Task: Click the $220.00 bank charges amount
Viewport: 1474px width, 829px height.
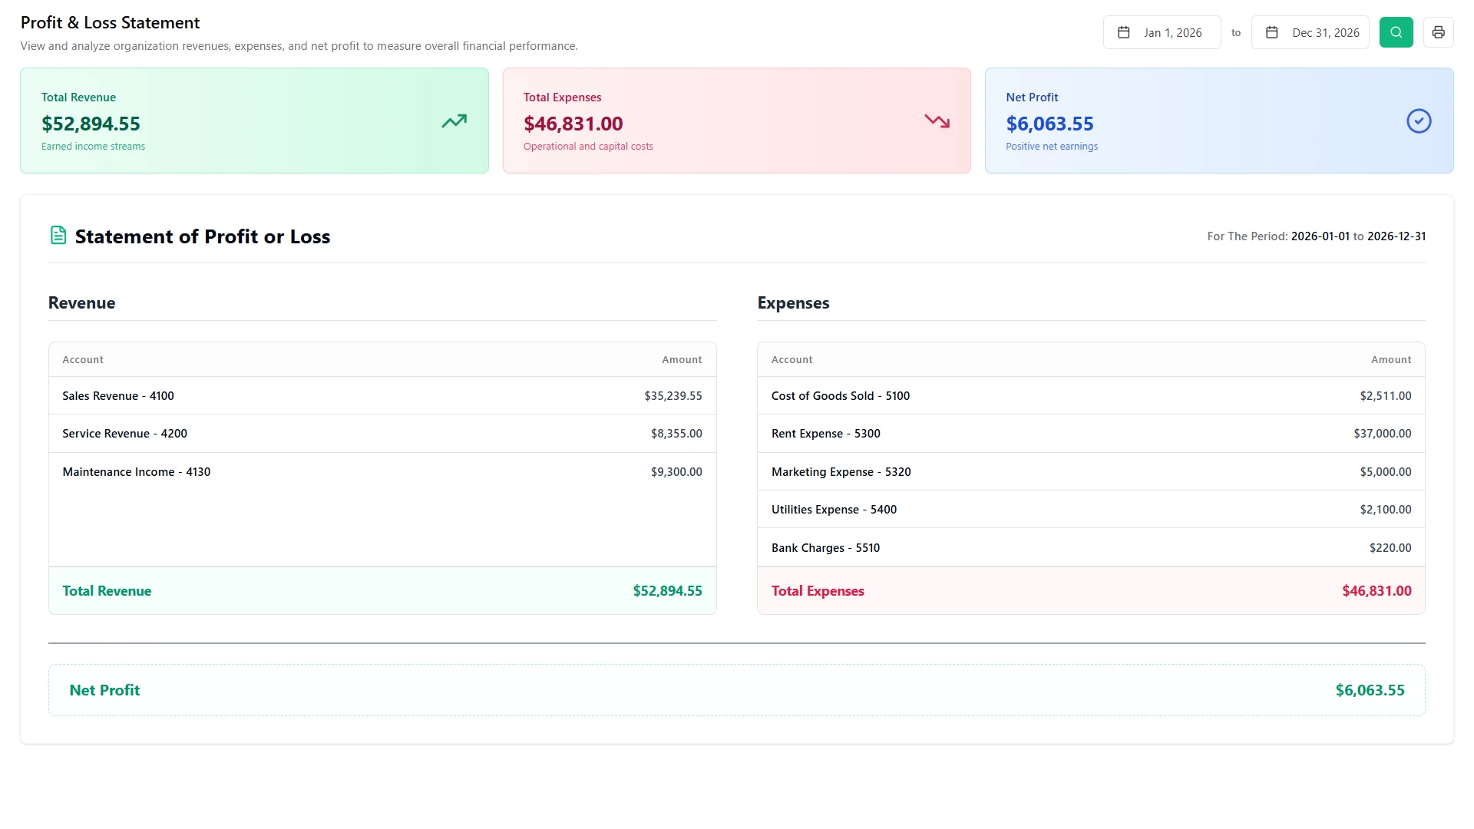Action: (1390, 548)
